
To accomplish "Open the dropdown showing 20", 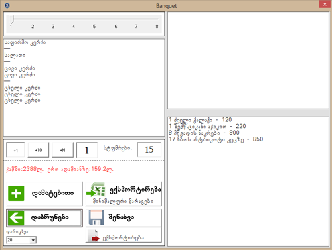I will (x=33, y=240).
